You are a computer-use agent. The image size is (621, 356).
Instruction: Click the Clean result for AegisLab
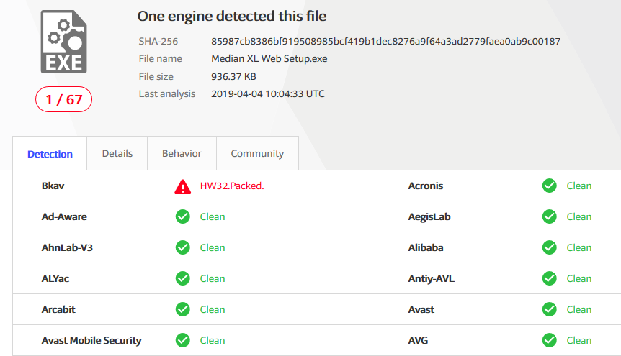click(579, 216)
